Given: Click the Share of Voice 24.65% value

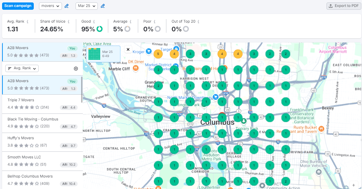Looking at the screenshot, I should pyautogui.click(x=52, y=29).
